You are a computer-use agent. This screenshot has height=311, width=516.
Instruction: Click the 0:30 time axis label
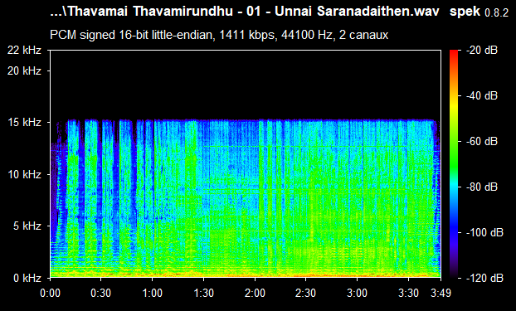(x=101, y=293)
